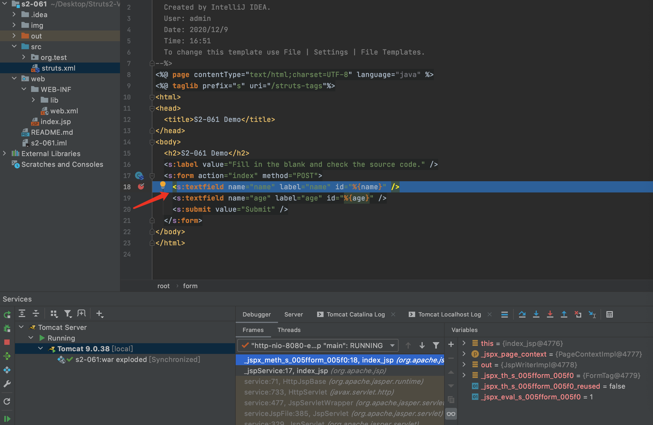653x425 pixels.
Task: Close the Tomcat Localhost Log tab
Action: [x=489, y=314]
